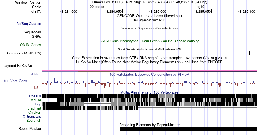Click Multiz Alignments of 100 Vertebrates title
The width and height of the screenshot is (257, 135).
(149, 92)
